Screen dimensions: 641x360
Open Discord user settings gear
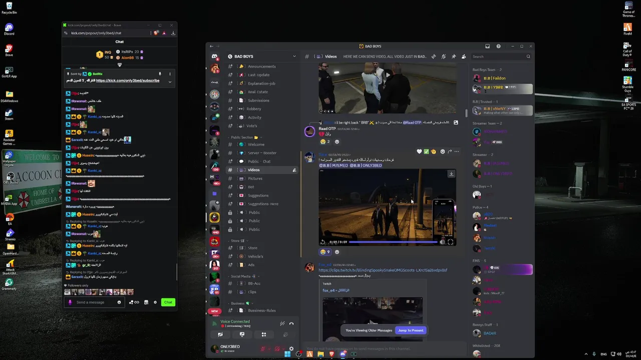291,348
